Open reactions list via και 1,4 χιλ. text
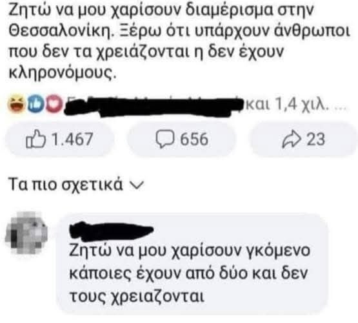Screen dimensions: 358x323 tap(286, 104)
